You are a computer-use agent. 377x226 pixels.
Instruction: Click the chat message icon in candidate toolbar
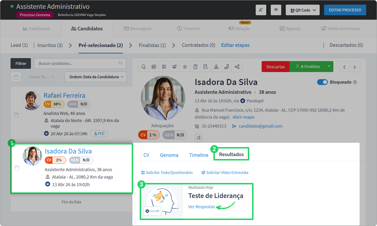(143, 67)
